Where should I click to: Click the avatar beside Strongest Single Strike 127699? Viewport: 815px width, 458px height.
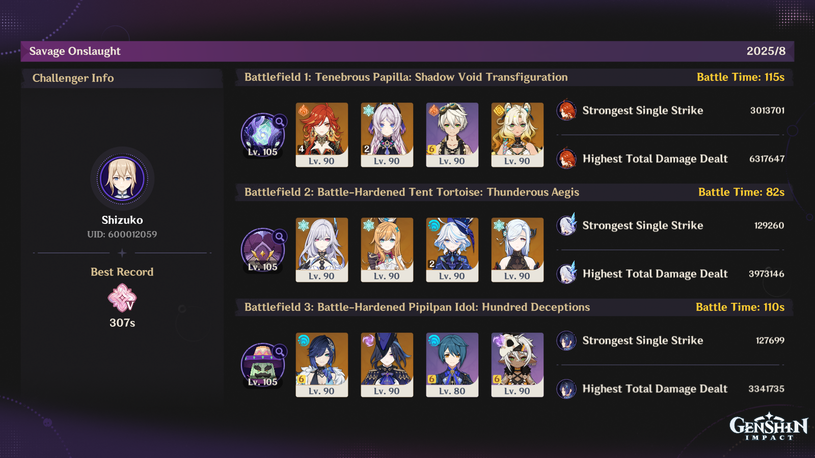[x=566, y=340]
